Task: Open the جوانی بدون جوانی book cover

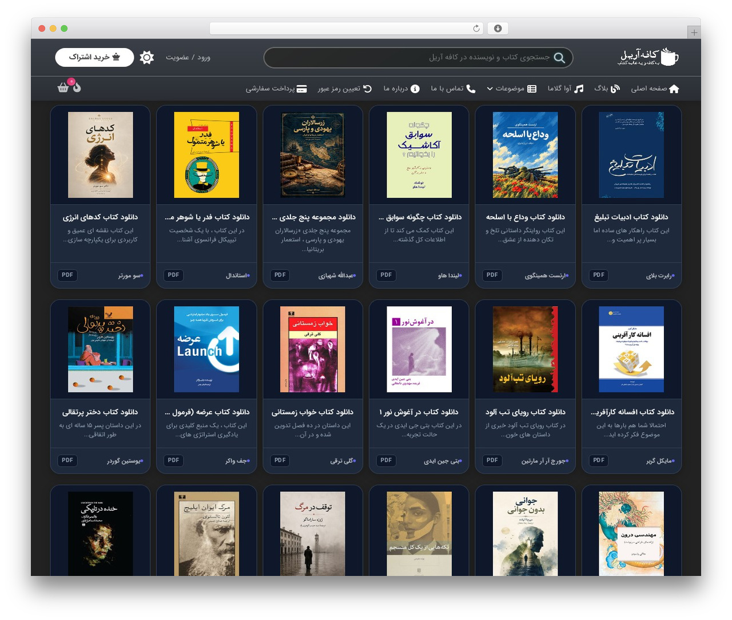Action: pos(526,534)
